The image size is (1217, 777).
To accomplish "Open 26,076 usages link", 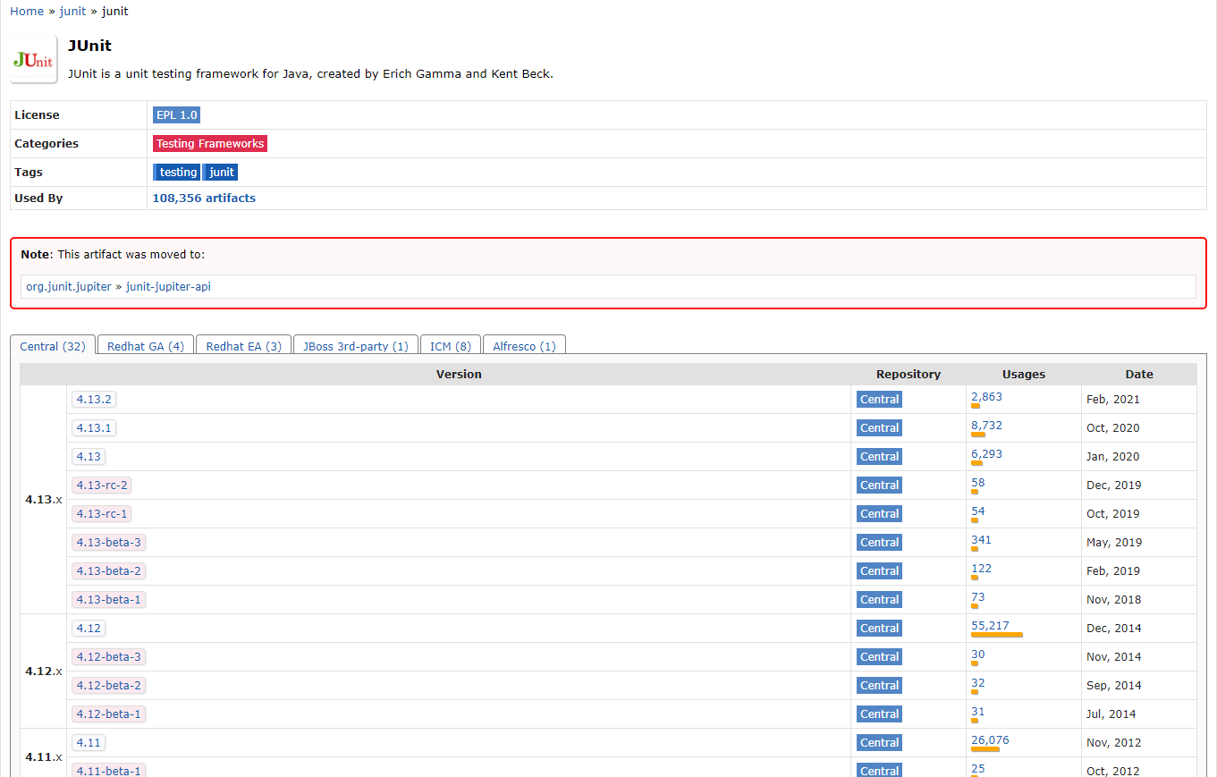I will (990, 740).
